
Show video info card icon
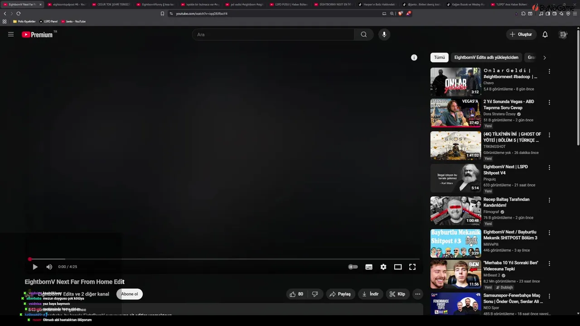(414, 58)
